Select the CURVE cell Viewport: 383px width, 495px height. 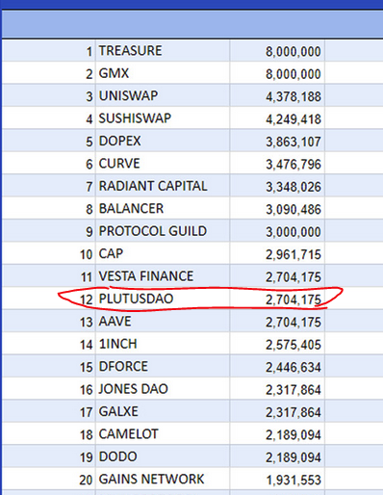163,163
